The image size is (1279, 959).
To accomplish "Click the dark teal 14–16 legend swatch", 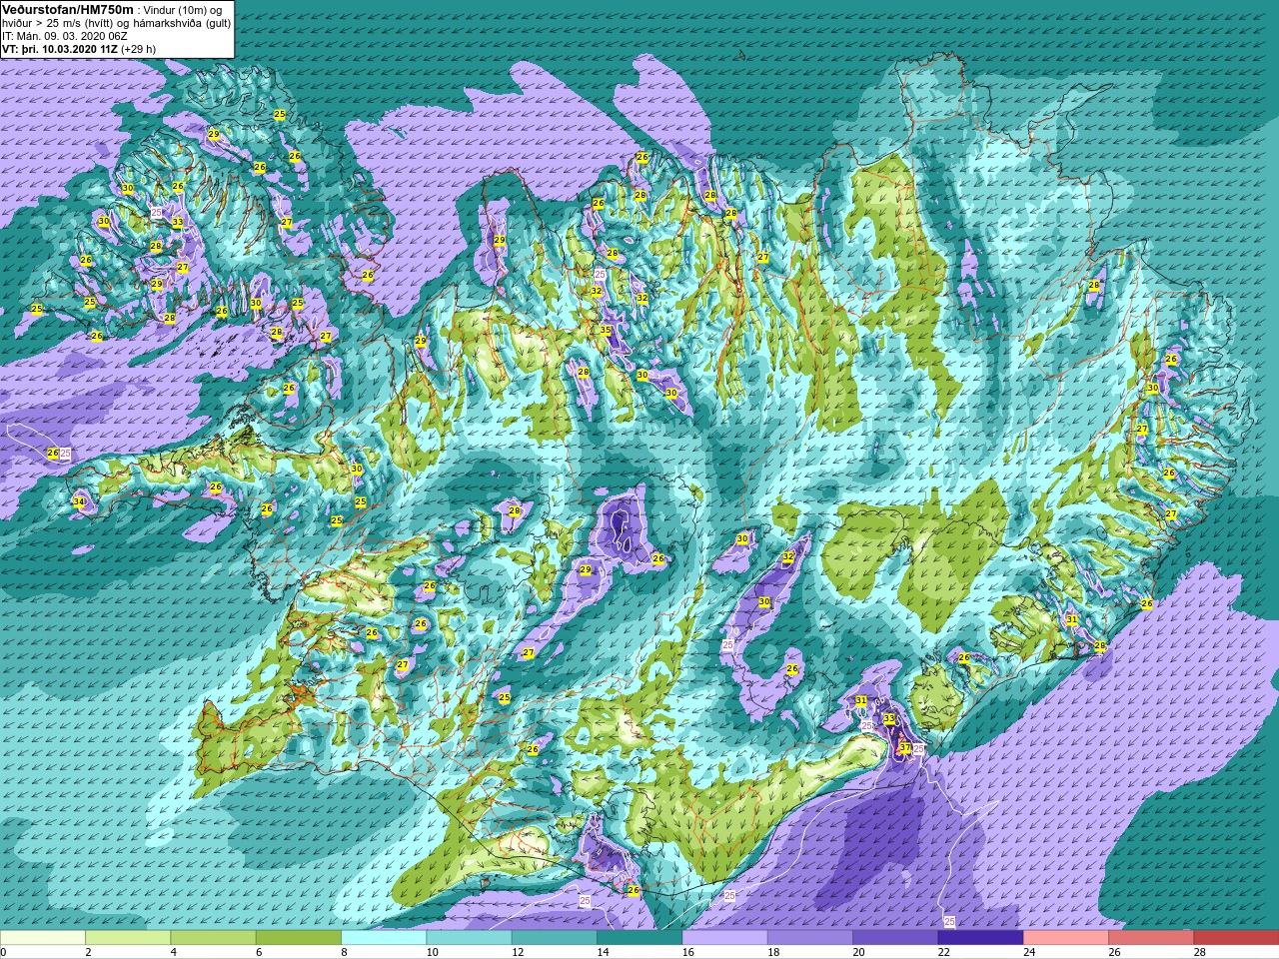I will (x=639, y=938).
